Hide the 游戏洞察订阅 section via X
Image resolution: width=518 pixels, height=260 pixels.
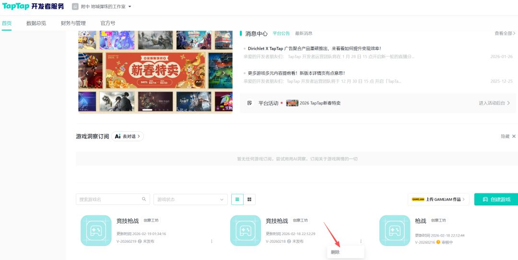click(x=514, y=136)
